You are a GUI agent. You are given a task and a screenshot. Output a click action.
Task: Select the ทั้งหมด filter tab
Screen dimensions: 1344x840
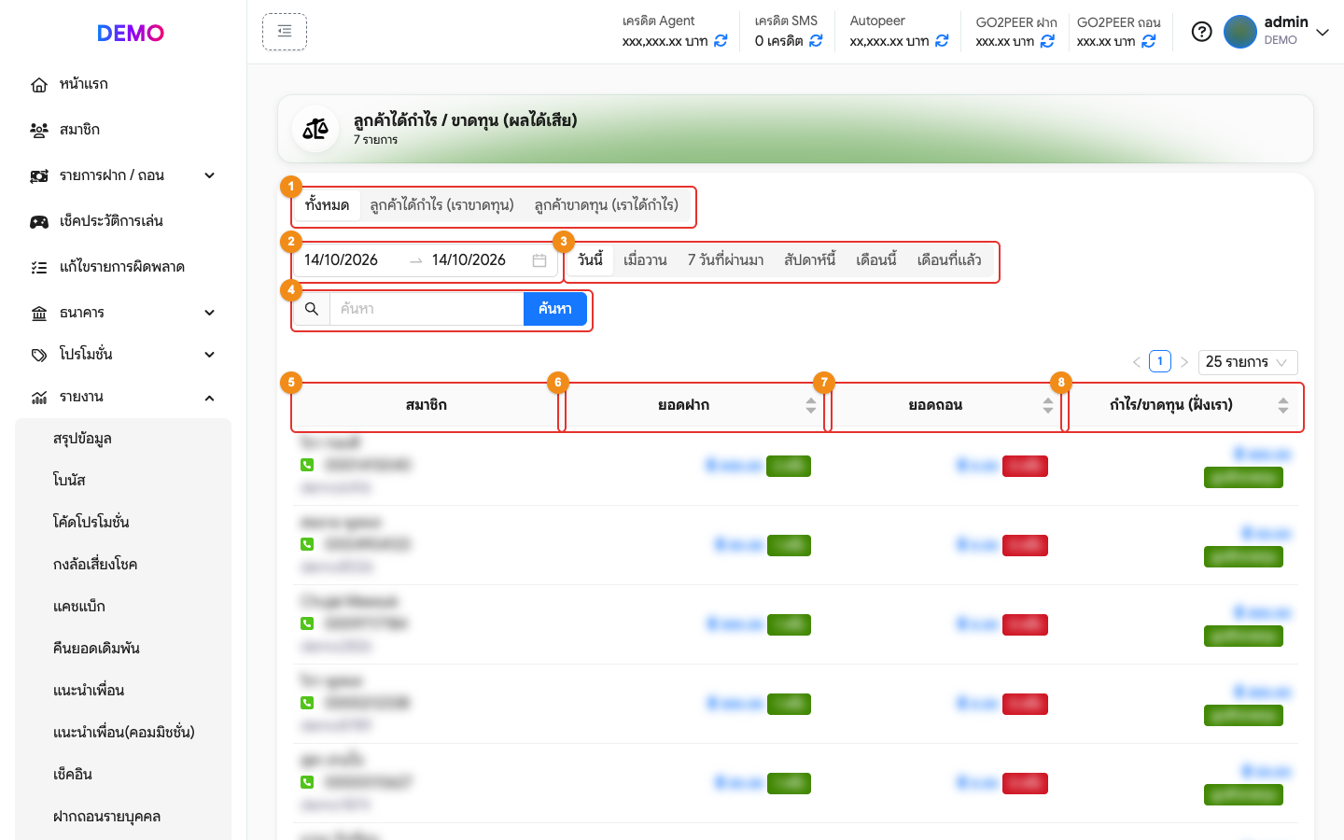coord(327,205)
